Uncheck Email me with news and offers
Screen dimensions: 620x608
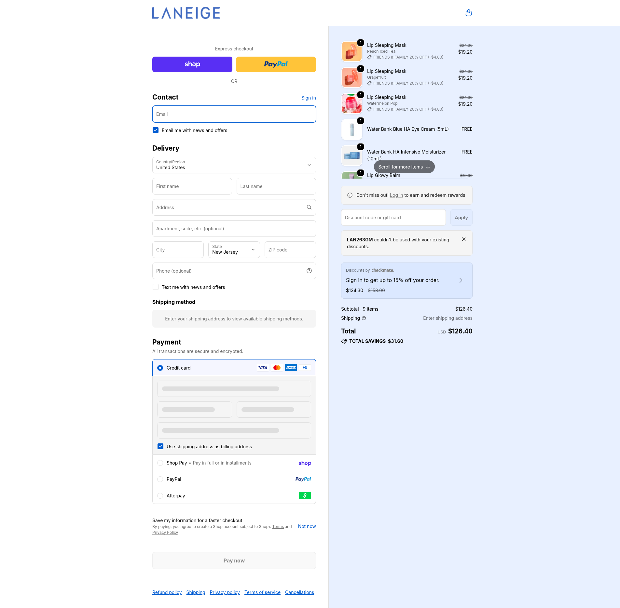pyautogui.click(x=156, y=130)
